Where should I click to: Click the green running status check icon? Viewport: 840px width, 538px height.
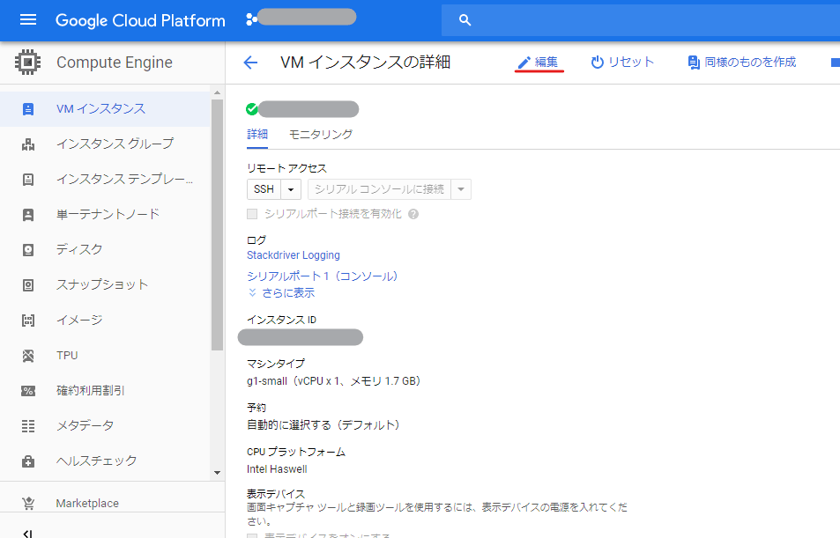tap(252, 109)
